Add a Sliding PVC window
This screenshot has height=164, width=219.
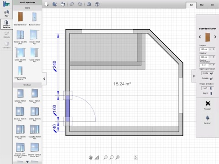tap(35, 114)
